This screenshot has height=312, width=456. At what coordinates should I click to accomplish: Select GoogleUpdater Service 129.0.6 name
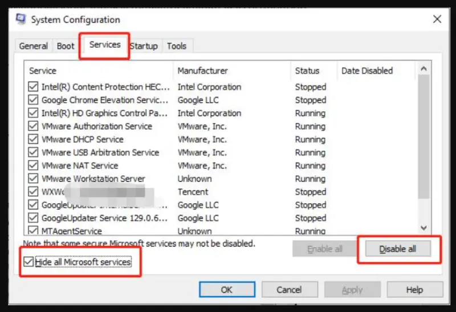pos(105,218)
